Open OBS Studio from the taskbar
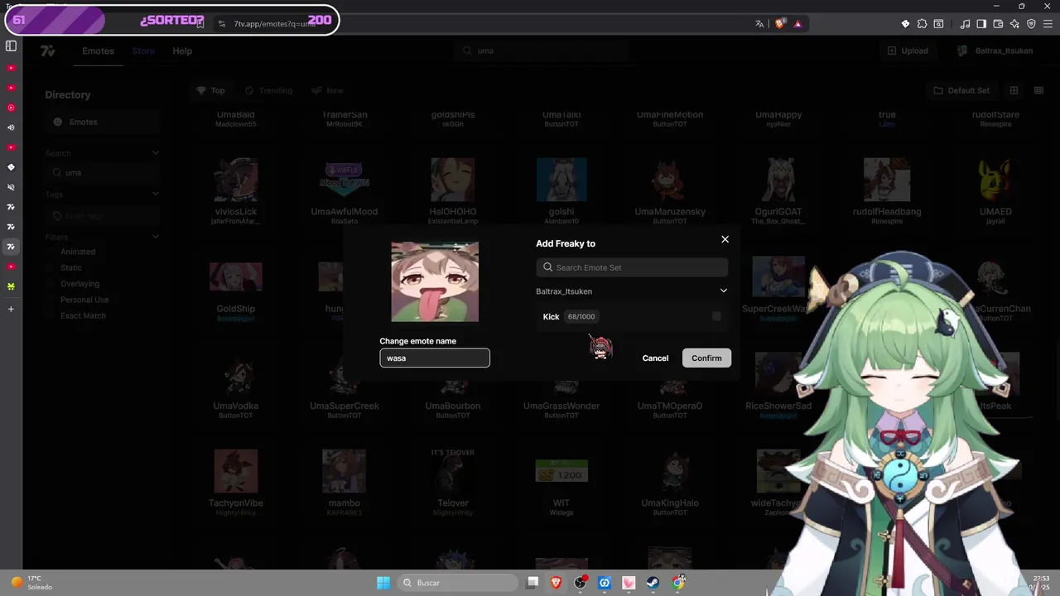The height and width of the screenshot is (596, 1060). tap(581, 583)
